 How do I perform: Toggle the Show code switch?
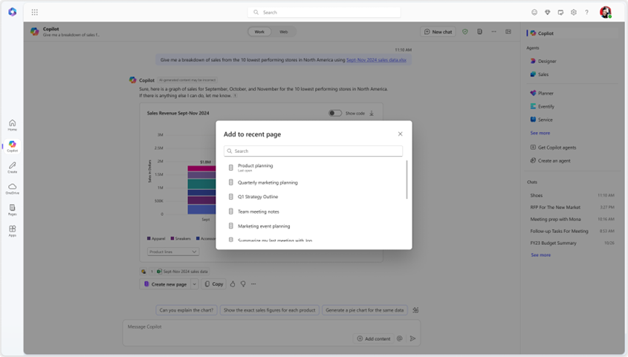coord(335,113)
